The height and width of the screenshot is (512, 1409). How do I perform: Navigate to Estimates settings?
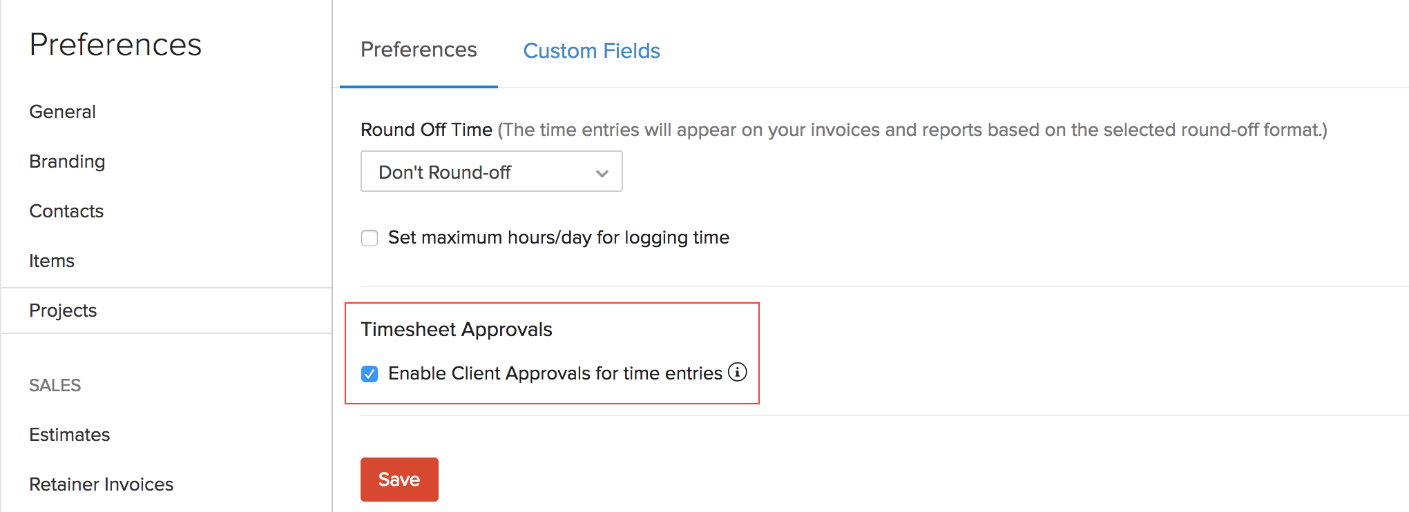tap(69, 435)
